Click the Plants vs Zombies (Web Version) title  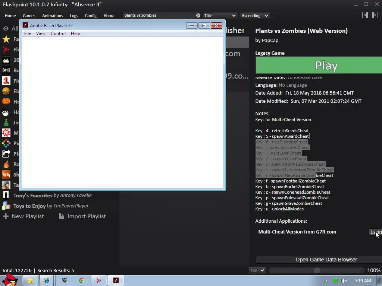tap(301, 31)
